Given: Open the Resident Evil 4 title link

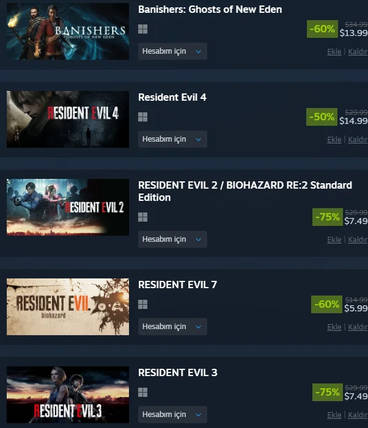Looking at the screenshot, I should (172, 97).
